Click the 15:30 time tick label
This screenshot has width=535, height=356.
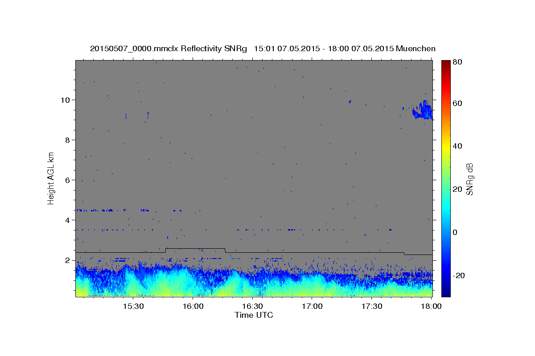(x=133, y=306)
